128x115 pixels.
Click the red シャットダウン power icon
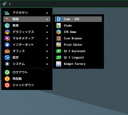(x=7, y=85)
